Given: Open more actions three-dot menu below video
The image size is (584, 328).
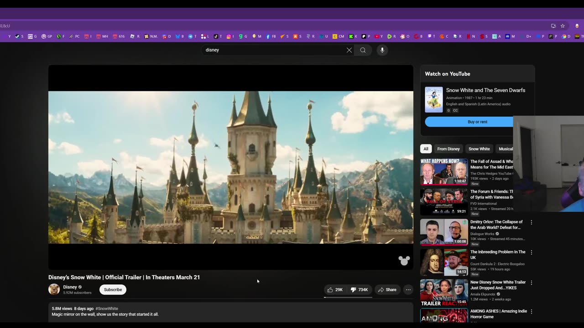Looking at the screenshot, I should [408, 290].
